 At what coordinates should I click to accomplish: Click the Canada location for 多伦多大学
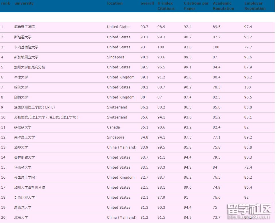tap(113, 127)
